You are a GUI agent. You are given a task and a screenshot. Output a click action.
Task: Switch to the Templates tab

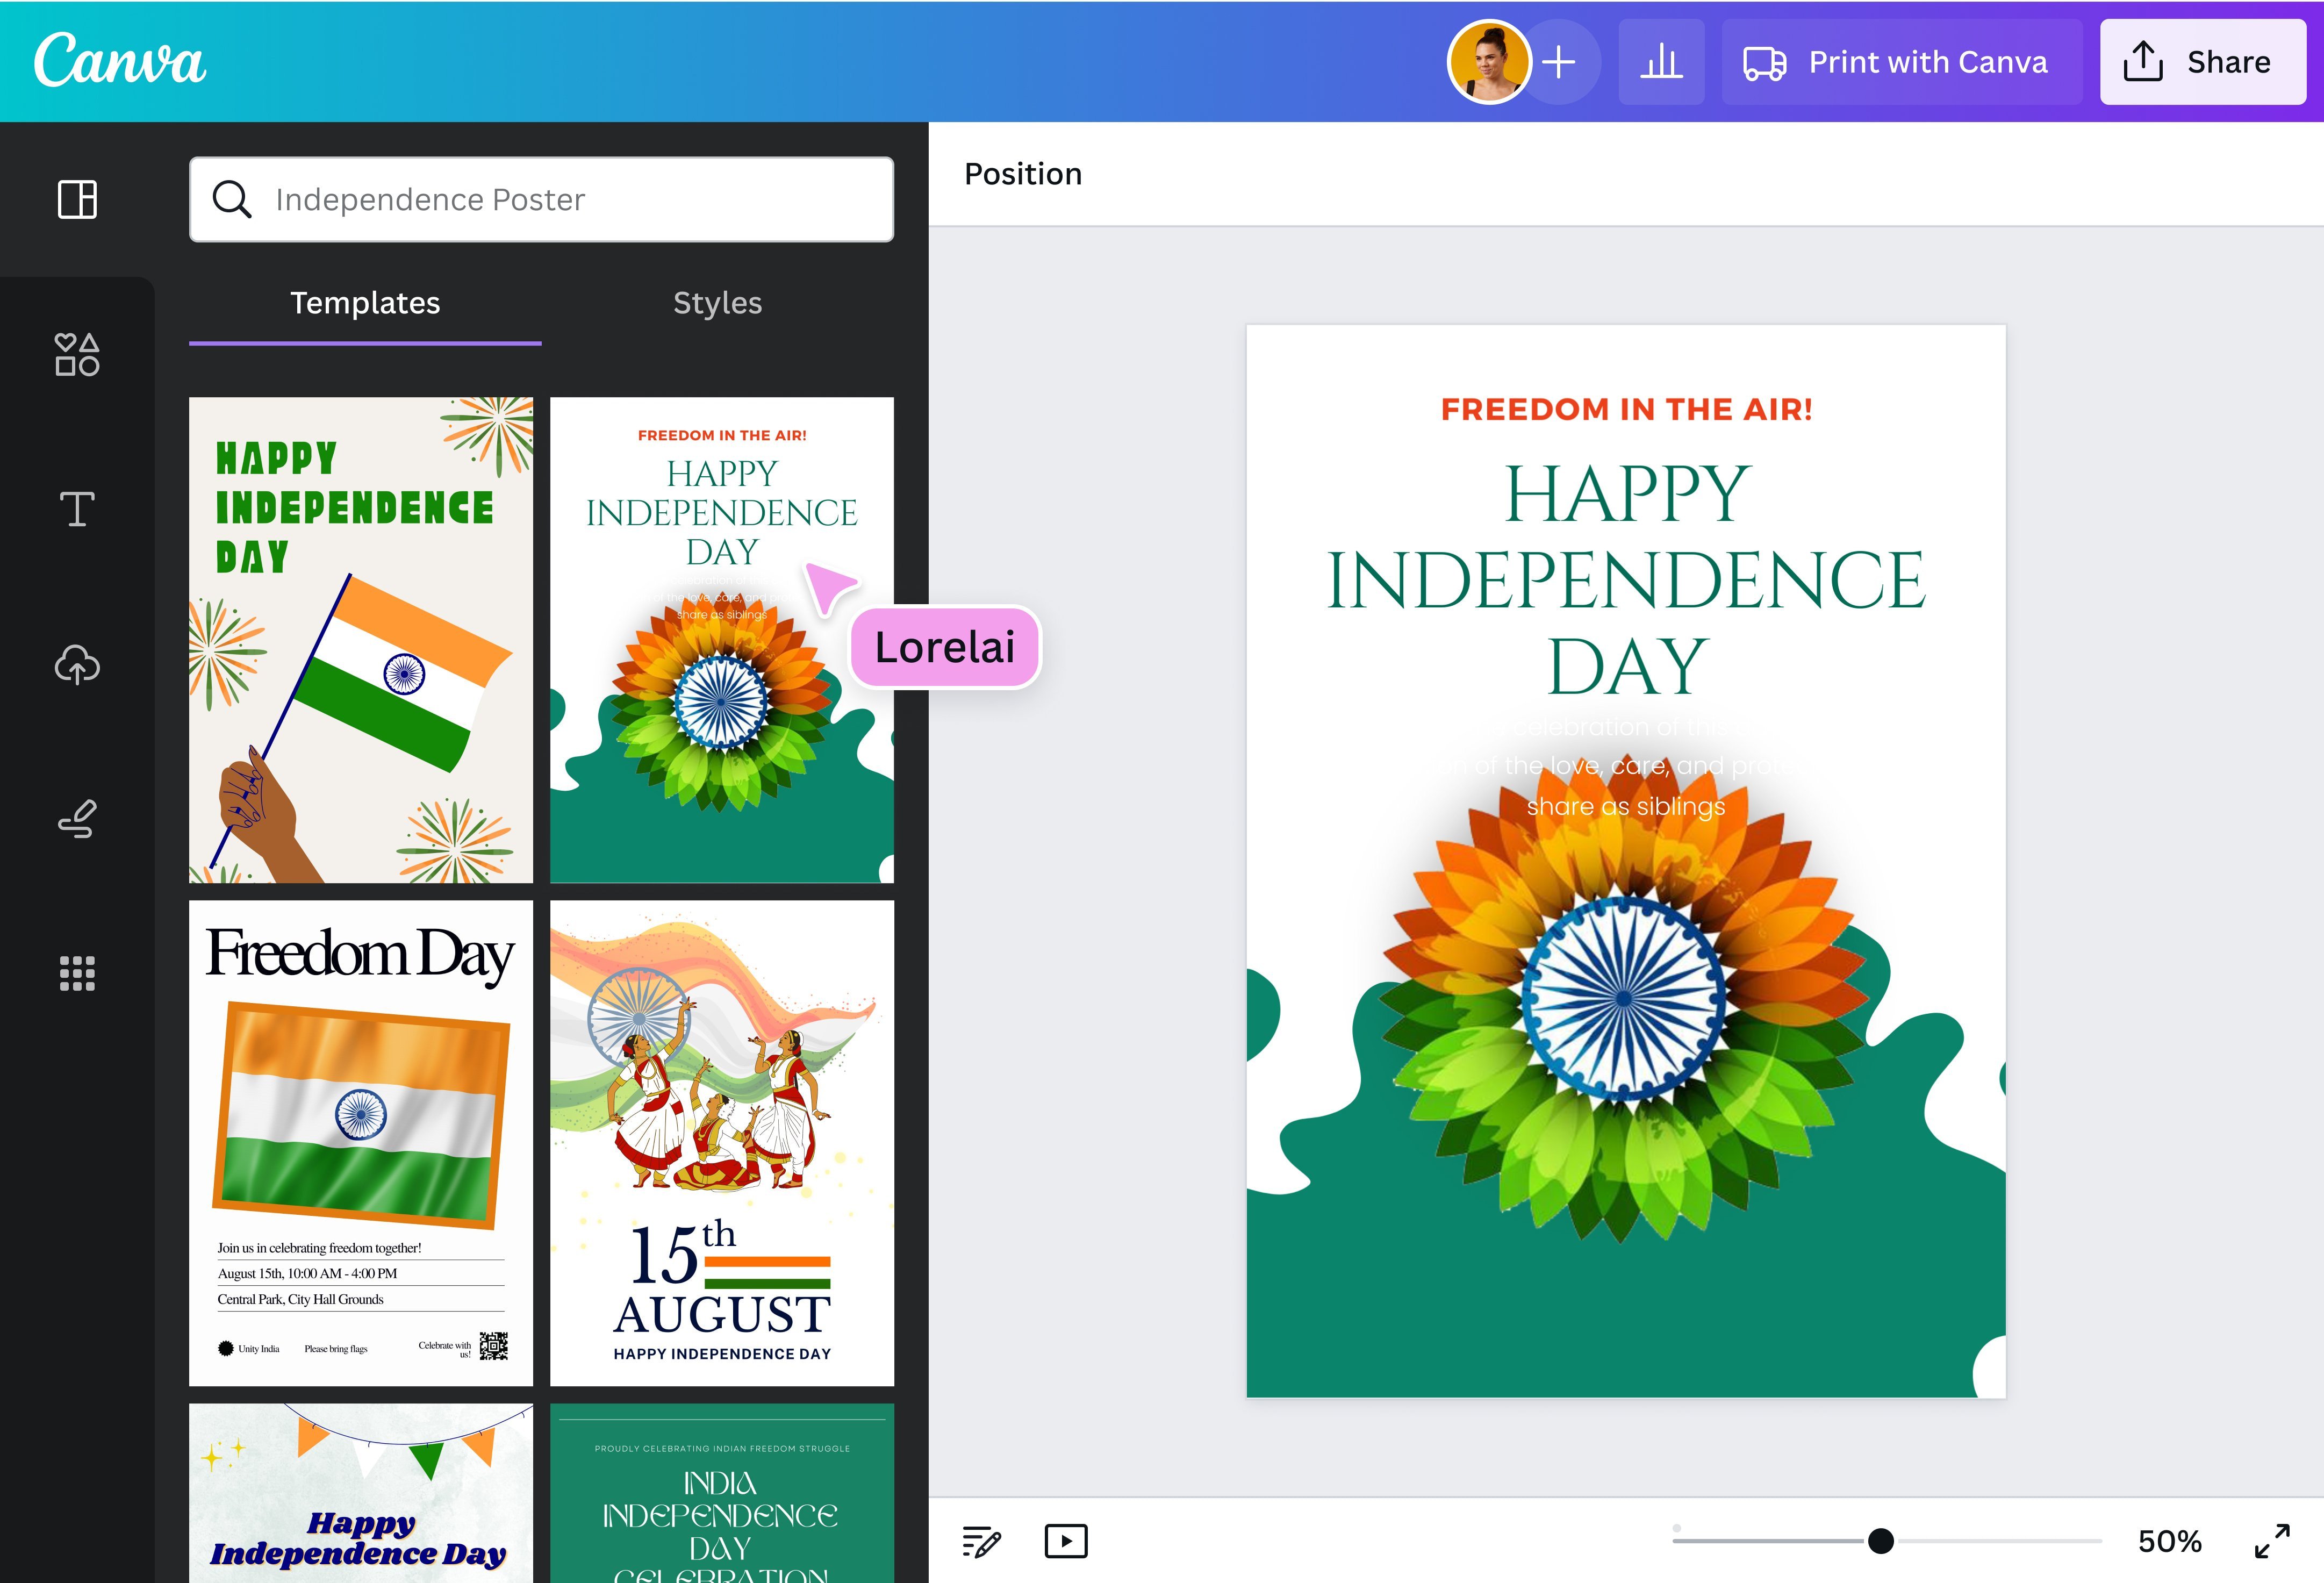[x=364, y=303]
